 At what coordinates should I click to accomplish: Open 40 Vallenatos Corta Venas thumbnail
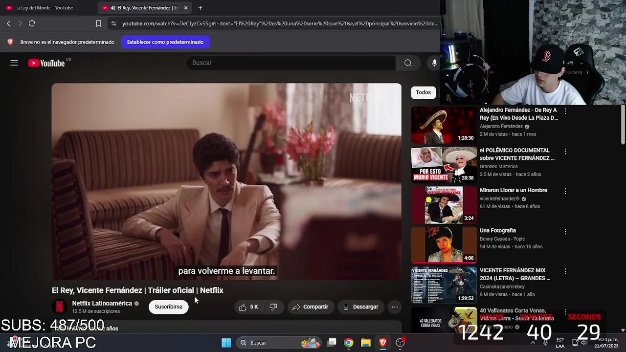pyautogui.click(x=444, y=319)
